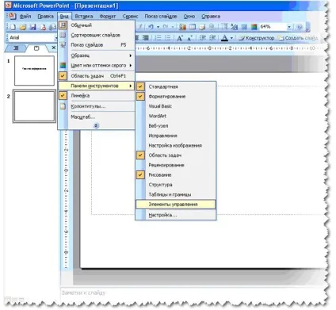Choose Настройка... in toolbars submenu
The image size is (336, 310).
pyautogui.click(x=176, y=215)
